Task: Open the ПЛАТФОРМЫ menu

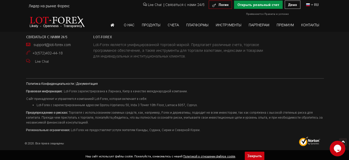Action: pyautogui.click(x=197, y=25)
